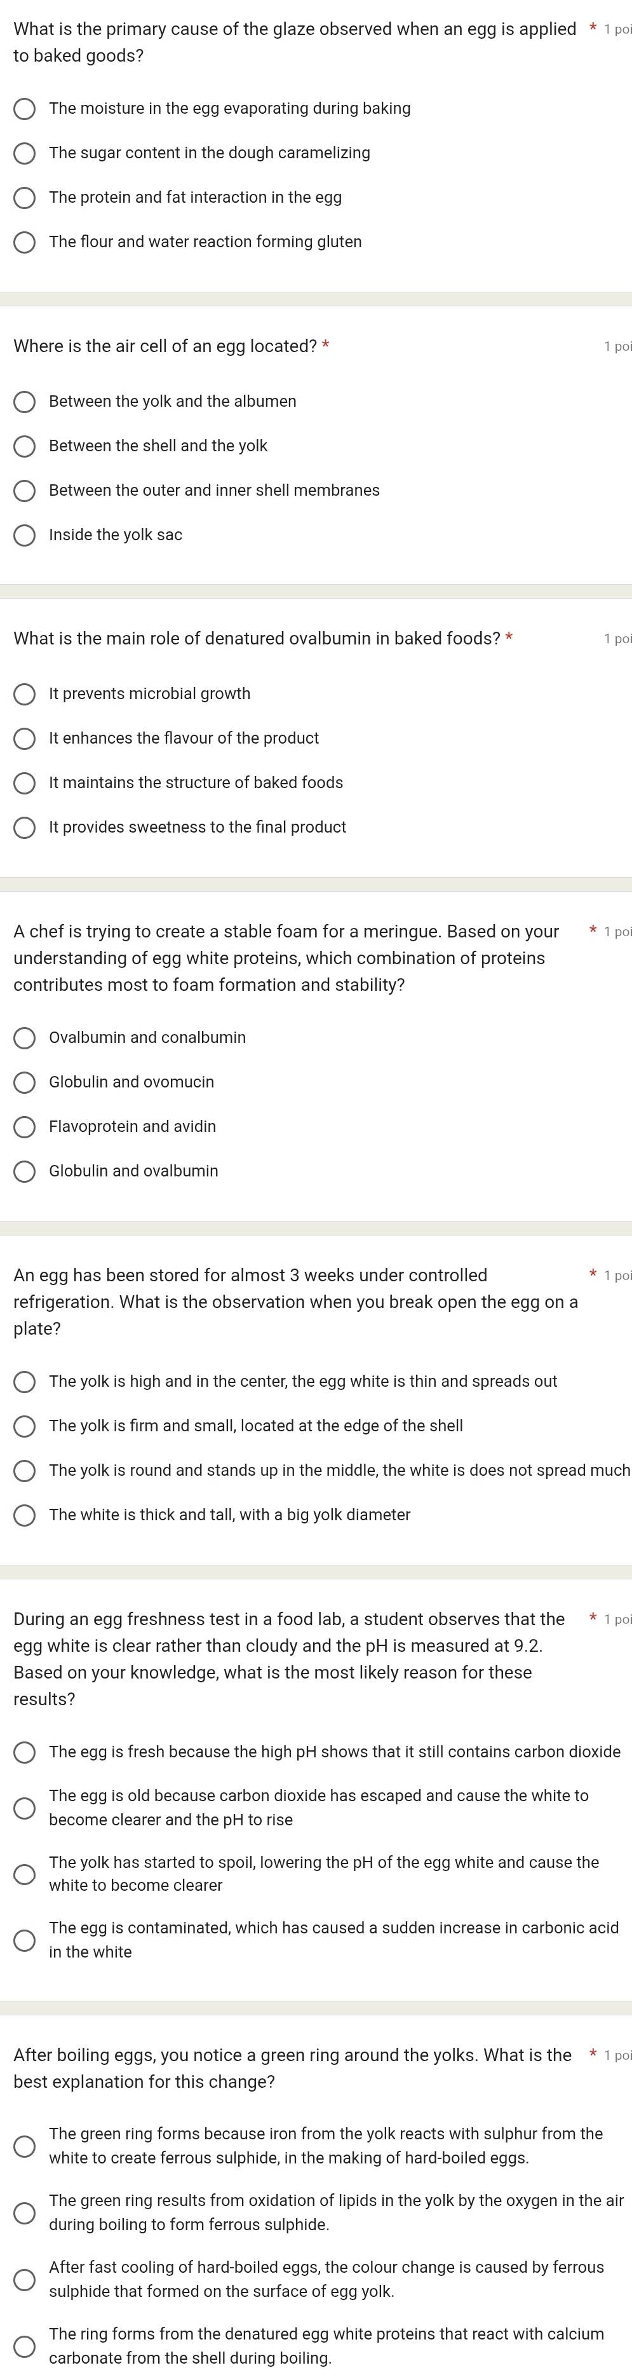Select 'The white is thick and tall' option
632x2377 pixels.
tap(25, 1515)
